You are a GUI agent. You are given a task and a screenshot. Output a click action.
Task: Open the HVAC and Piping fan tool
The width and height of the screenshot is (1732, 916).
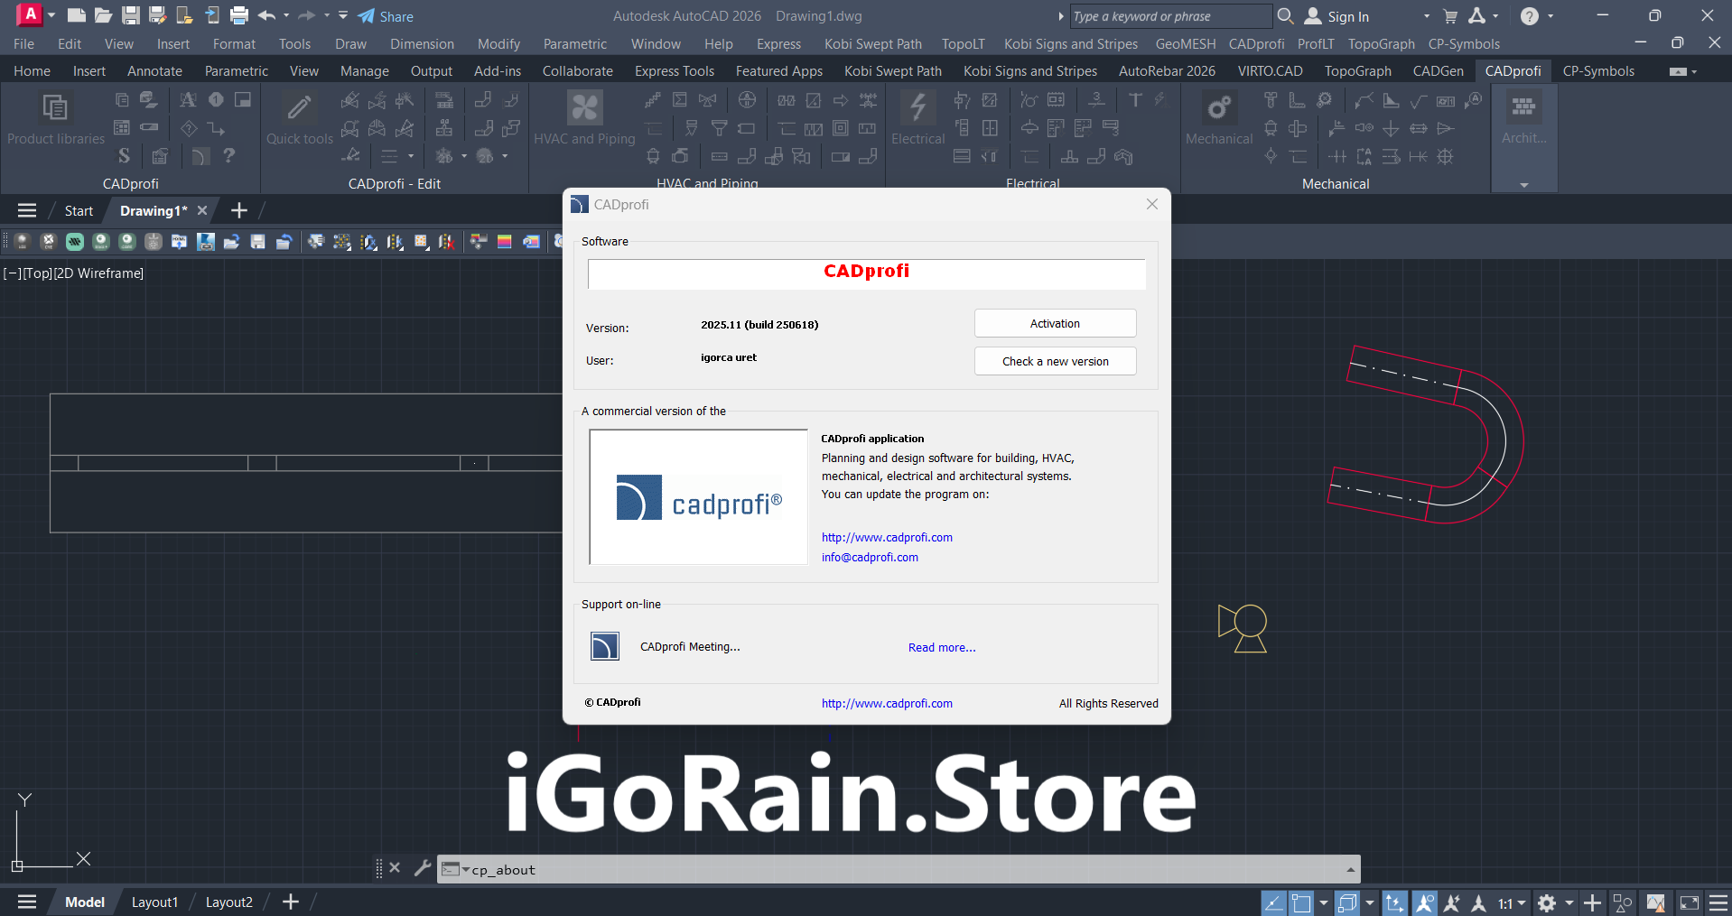click(583, 107)
